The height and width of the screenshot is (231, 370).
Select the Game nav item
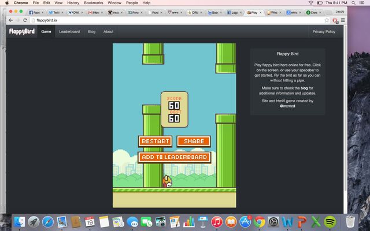46,31
